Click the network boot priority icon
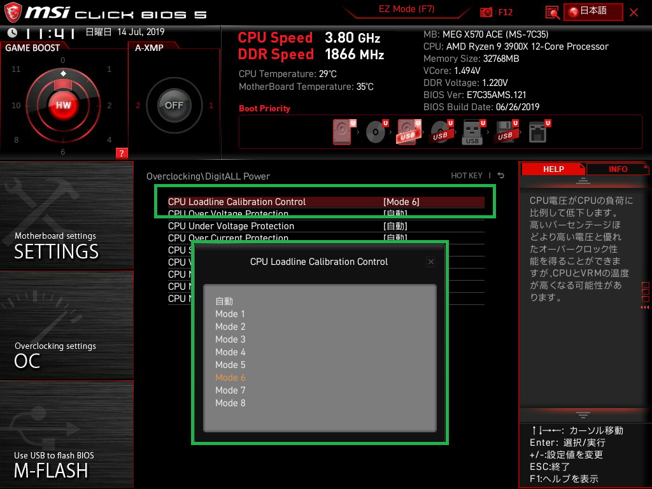Image resolution: width=652 pixels, height=489 pixels. [x=539, y=132]
